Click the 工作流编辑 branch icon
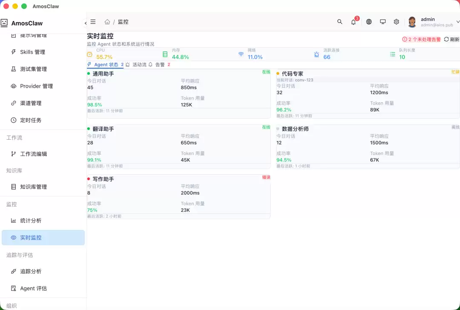The height and width of the screenshot is (310, 460). pyautogui.click(x=14, y=154)
